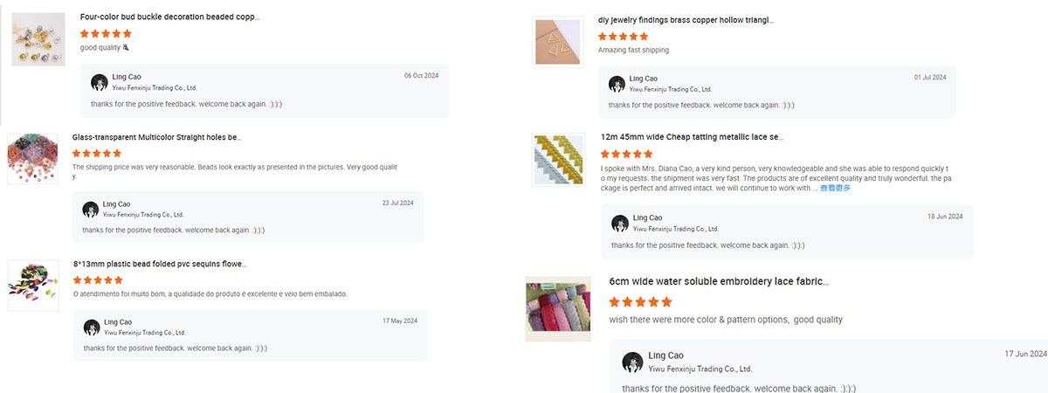Open the "8*13mm plastic bead folded pvc sequins" title
Image resolution: width=1048 pixels, height=393 pixels.
tap(160, 264)
